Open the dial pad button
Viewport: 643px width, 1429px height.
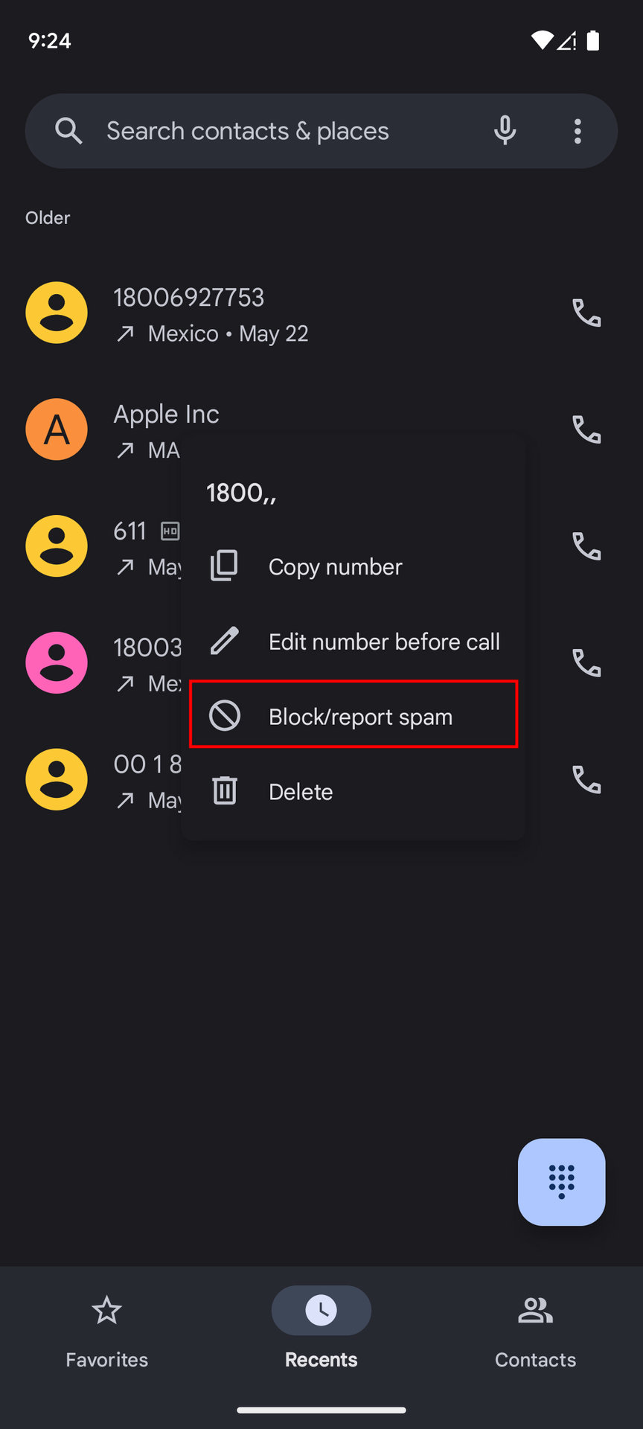pyautogui.click(x=561, y=1181)
